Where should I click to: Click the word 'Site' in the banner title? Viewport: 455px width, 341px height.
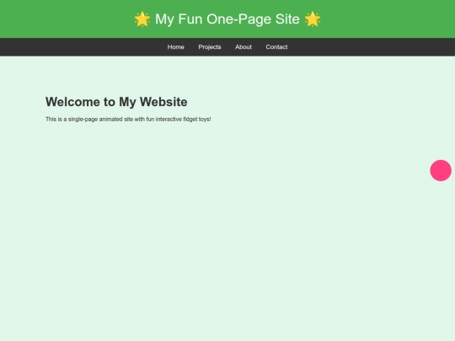287,19
